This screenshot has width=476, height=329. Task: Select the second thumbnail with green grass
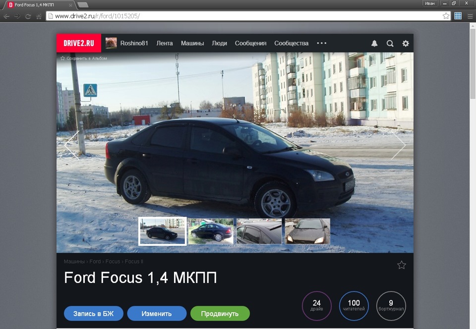(x=211, y=231)
